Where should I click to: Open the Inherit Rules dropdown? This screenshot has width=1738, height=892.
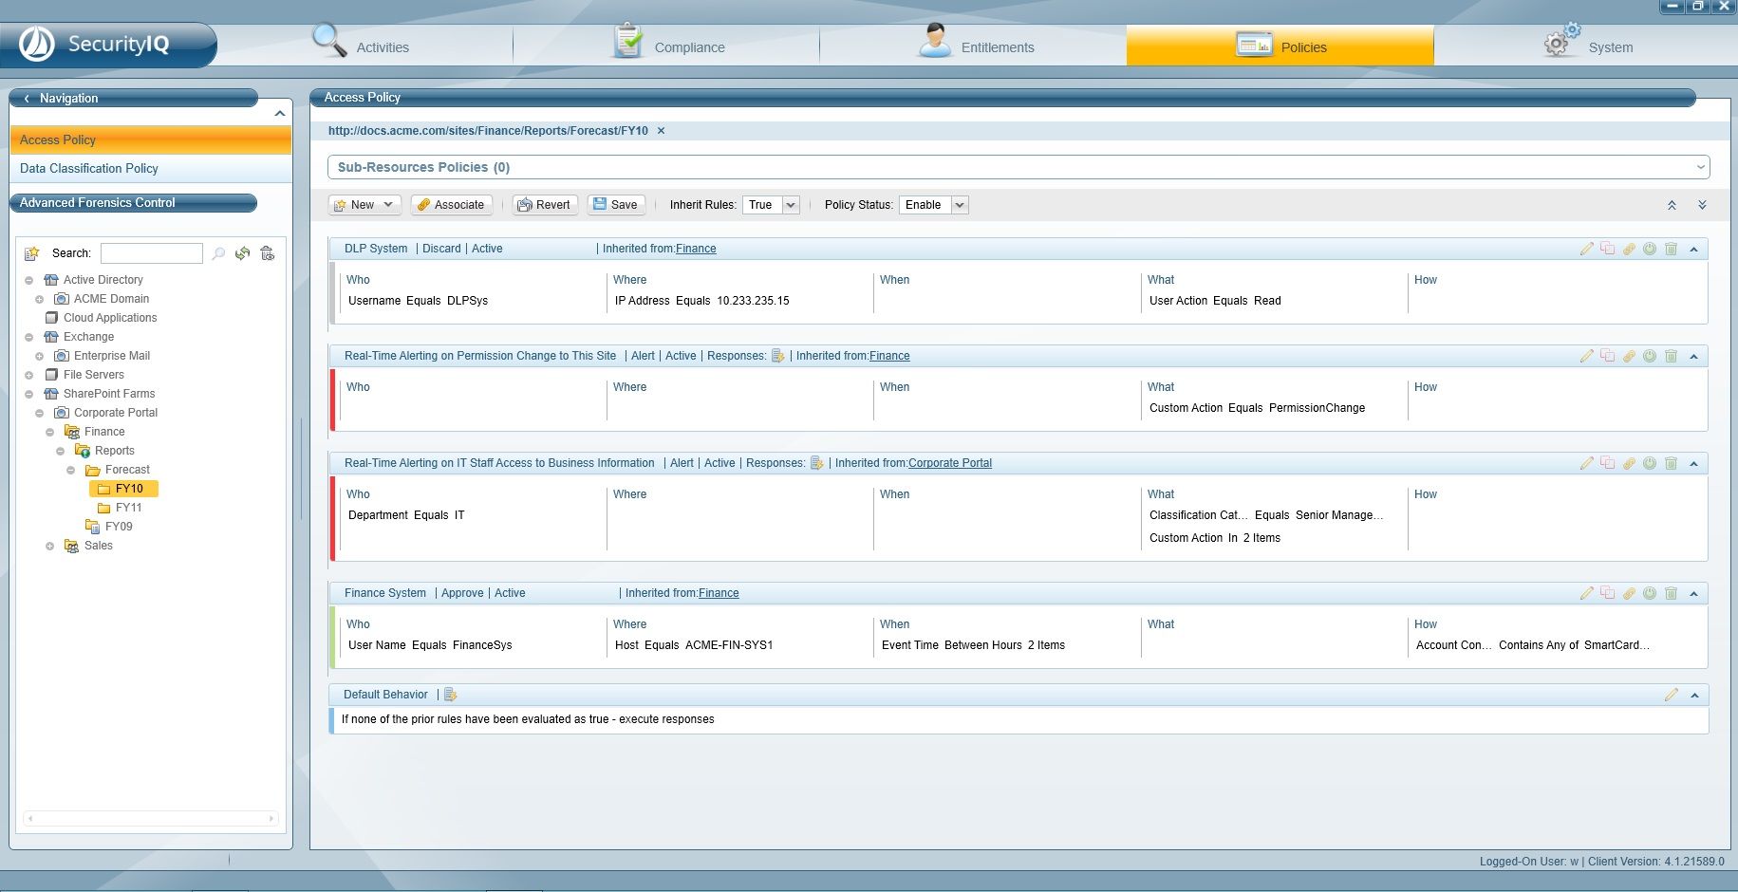point(791,205)
